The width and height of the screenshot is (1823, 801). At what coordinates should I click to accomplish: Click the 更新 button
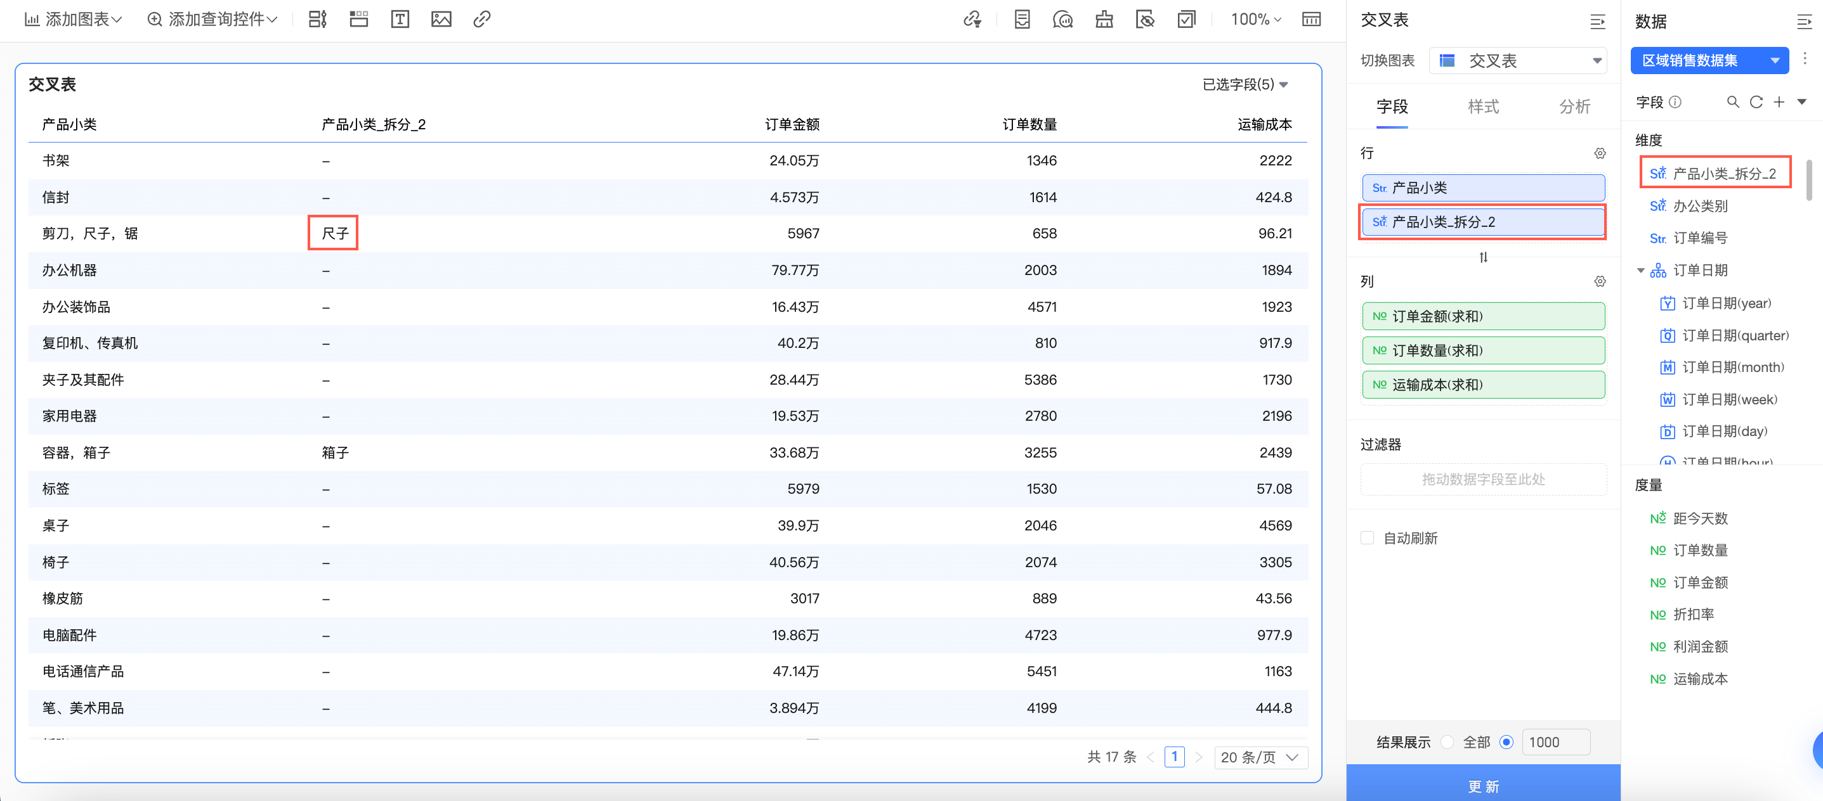(x=1483, y=785)
